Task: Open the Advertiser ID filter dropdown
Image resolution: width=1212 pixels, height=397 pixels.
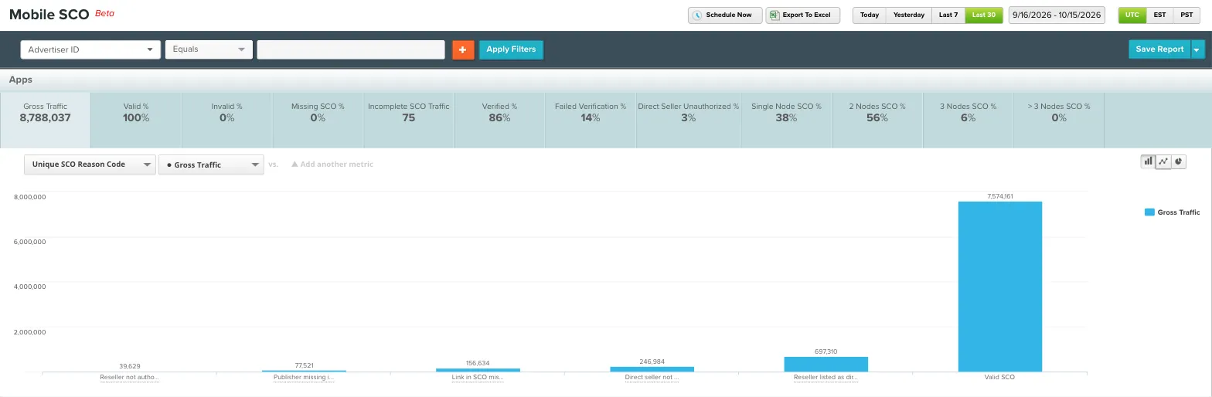Action: [x=90, y=49]
